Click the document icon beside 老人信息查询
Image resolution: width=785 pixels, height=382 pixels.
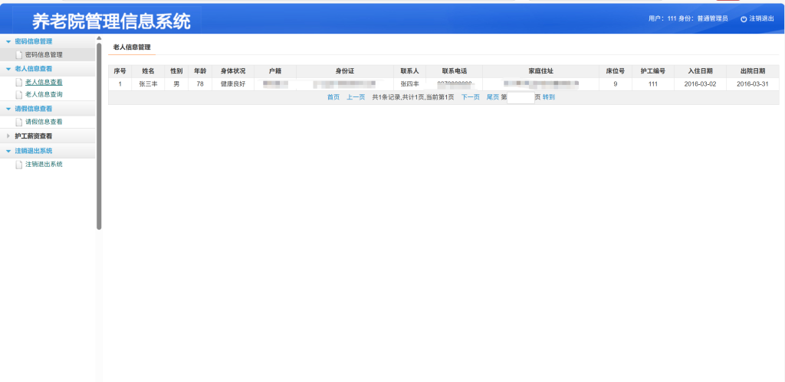[19, 94]
